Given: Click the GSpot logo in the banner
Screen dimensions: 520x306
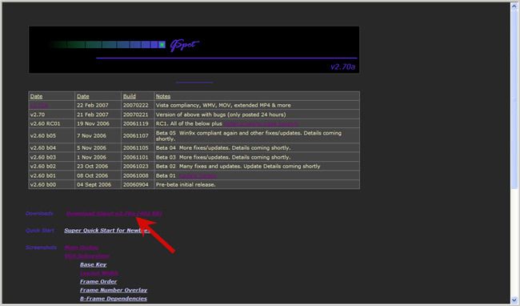Looking at the screenshot, I should (184, 45).
